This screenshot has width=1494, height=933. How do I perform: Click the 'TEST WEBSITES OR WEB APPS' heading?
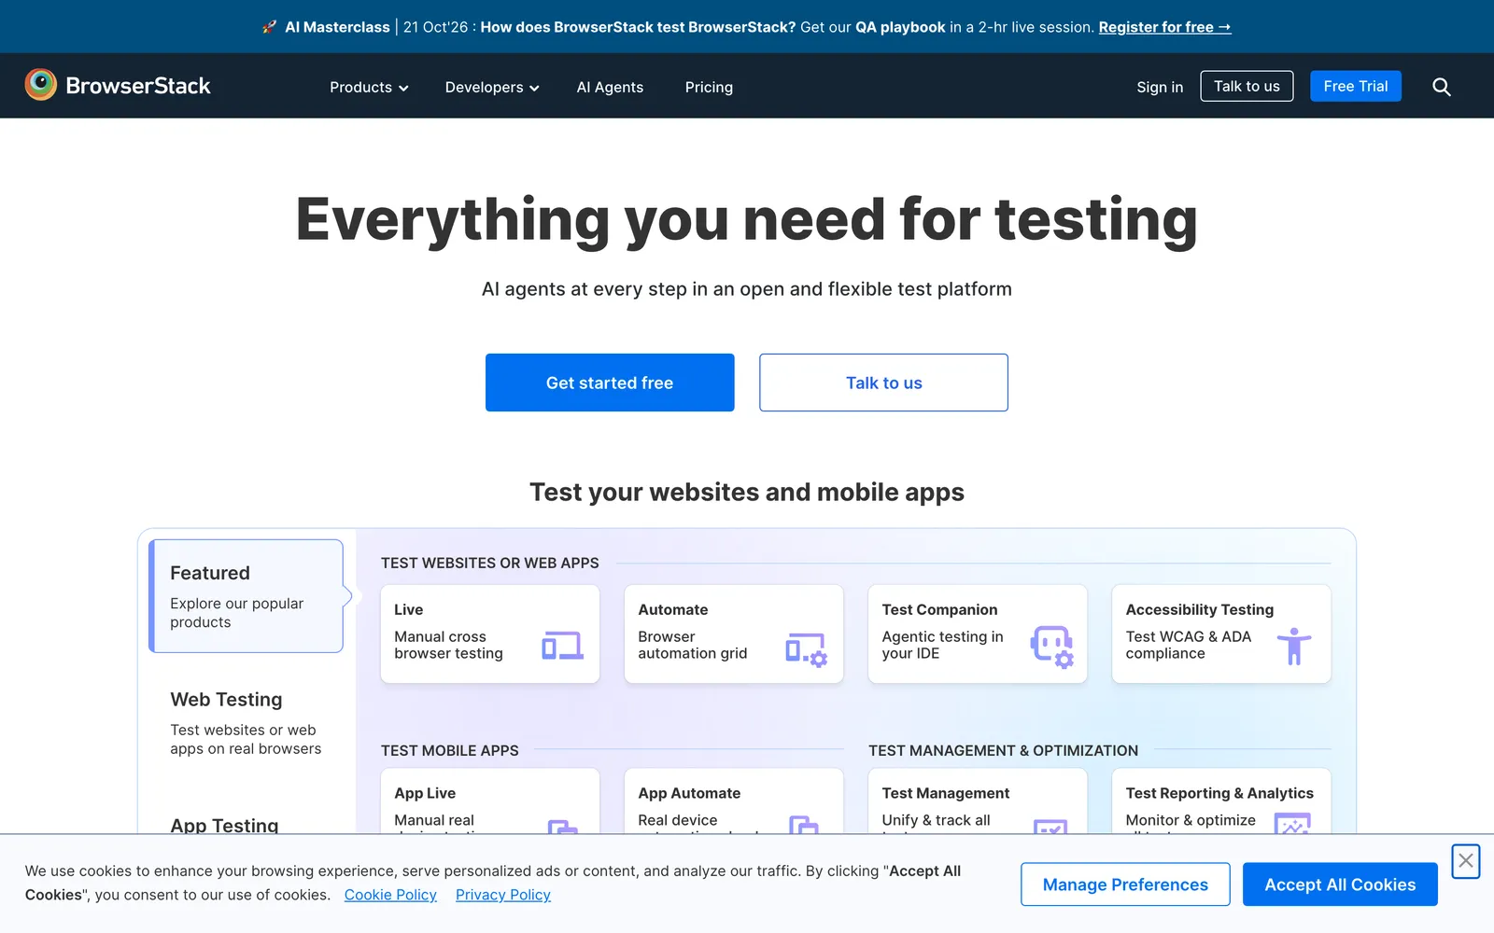pos(490,563)
